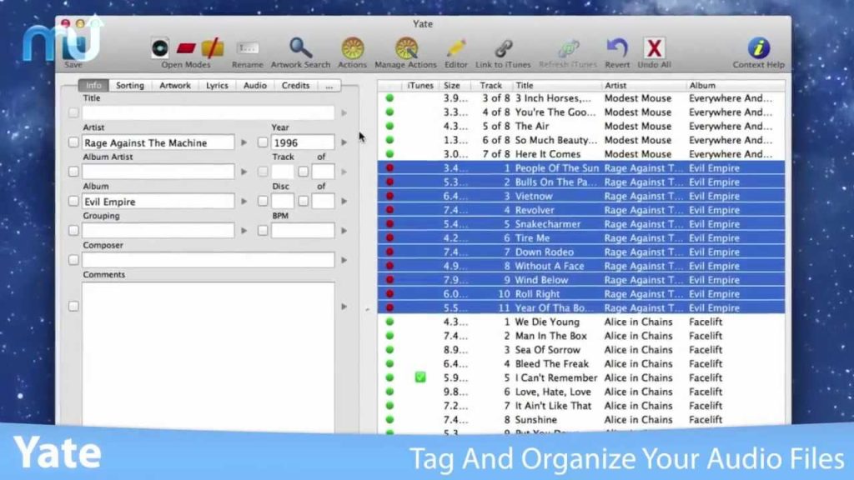Image resolution: width=854 pixels, height=480 pixels.
Task: Select the Here It Comes row
Action: [x=581, y=154]
